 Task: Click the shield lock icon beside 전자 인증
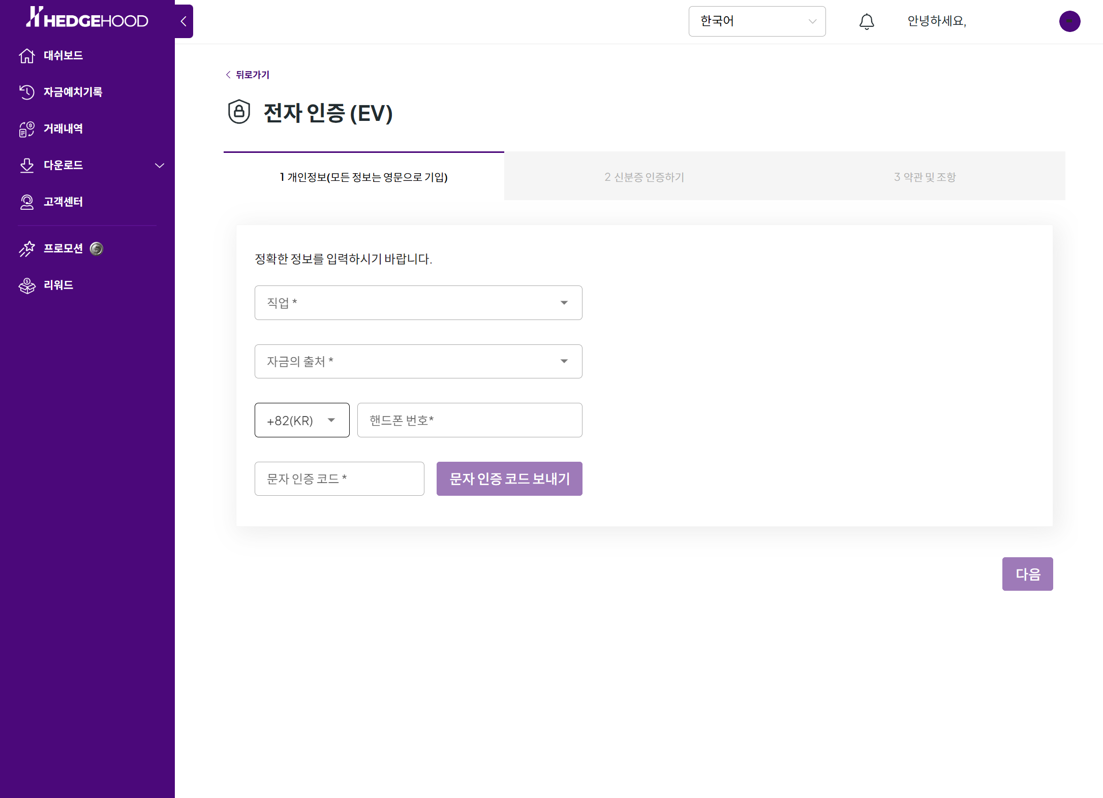(239, 112)
